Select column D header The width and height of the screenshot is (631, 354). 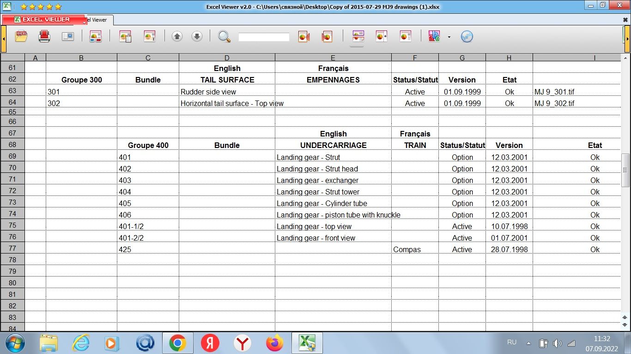click(227, 58)
